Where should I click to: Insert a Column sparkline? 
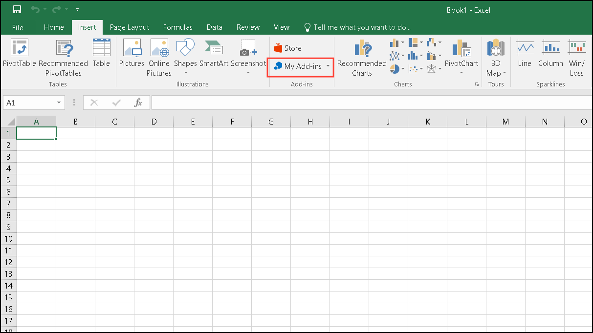pos(551,53)
